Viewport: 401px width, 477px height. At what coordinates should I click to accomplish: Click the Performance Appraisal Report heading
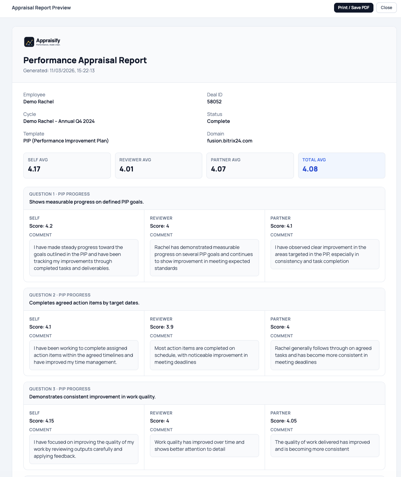pos(85,60)
